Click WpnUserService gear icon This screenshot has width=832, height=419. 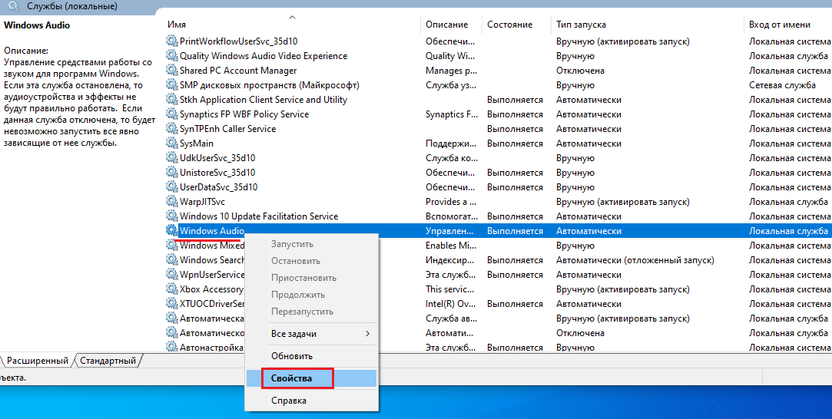click(x=171, y=274)
